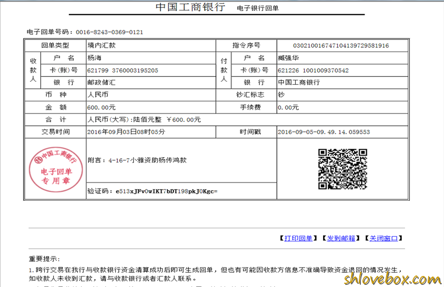Viewport: 444px width, 287px height.
Task: Click the 电子银行回单 subtitle
Action: (258, 8)
